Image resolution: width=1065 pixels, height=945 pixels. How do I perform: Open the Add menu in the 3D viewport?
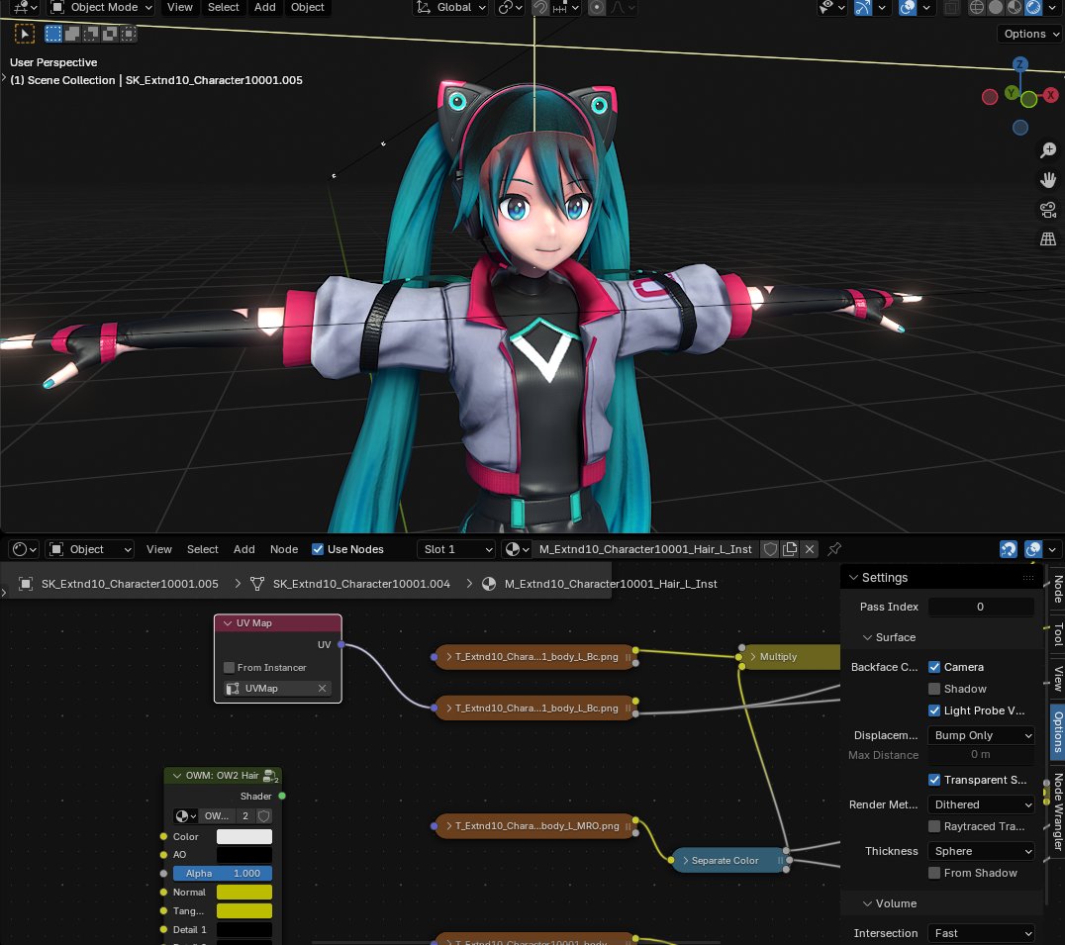264,7
